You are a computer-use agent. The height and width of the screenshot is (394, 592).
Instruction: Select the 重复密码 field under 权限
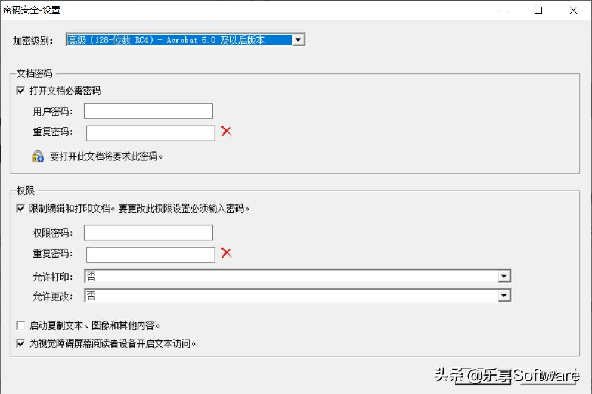(151, 255)
